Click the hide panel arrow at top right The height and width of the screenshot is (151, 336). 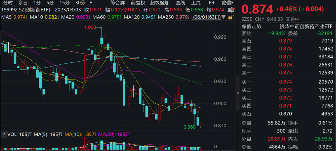point(233,3)
